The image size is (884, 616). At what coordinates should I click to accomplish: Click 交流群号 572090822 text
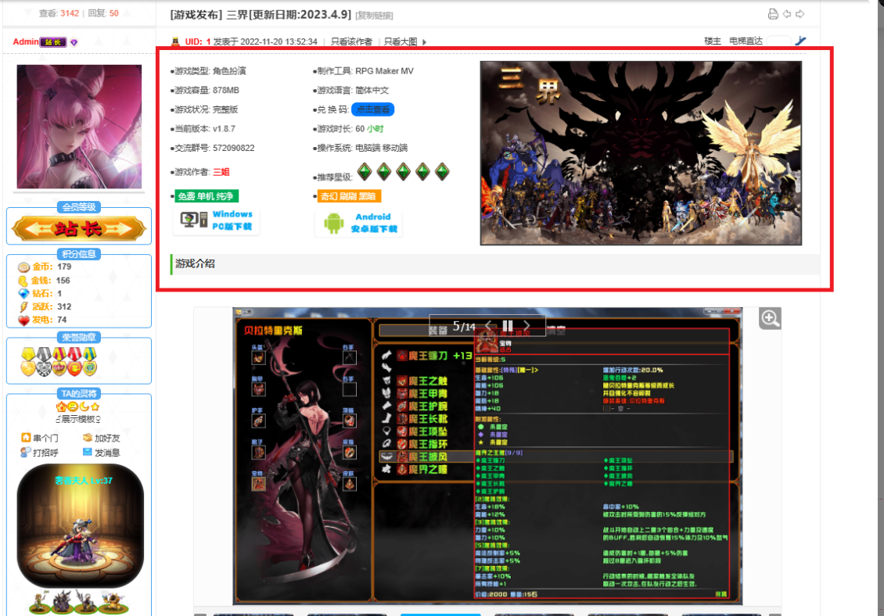click(213, 148)
